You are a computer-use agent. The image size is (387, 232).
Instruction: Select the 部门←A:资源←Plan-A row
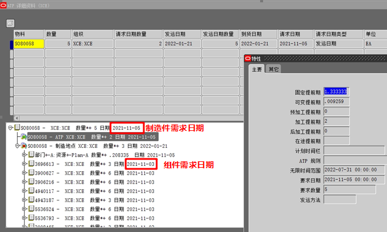click(x=105, y=155)
